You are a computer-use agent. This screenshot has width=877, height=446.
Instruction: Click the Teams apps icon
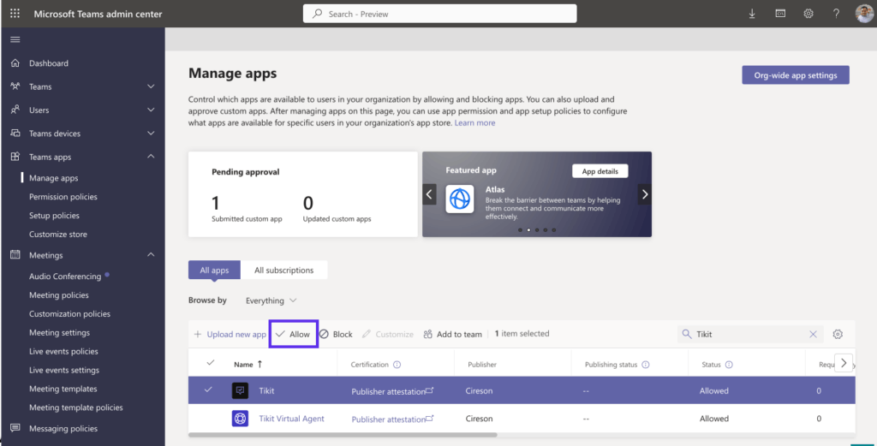tap(15, 157)
